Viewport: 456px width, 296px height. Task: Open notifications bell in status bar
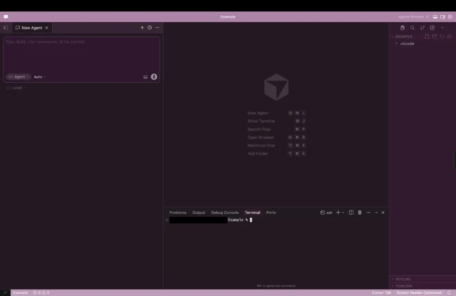449,293
